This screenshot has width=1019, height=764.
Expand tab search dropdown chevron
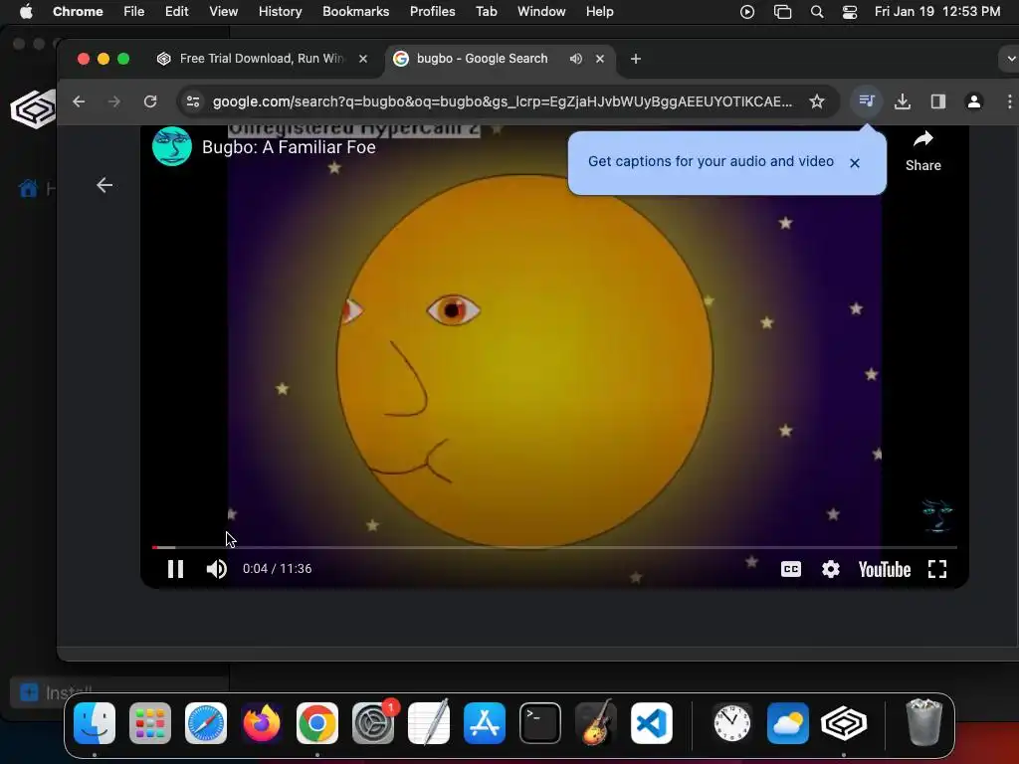(x=1010, y=59)
